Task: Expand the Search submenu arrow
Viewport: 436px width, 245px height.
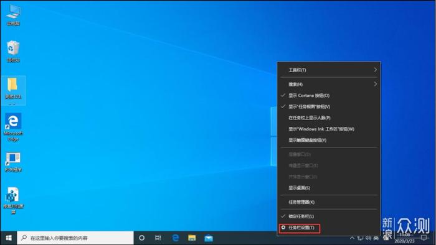Action: (x=375, y=84)
